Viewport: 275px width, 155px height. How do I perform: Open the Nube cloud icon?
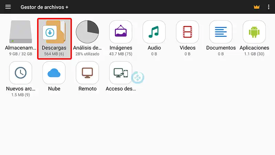point(54,73)
